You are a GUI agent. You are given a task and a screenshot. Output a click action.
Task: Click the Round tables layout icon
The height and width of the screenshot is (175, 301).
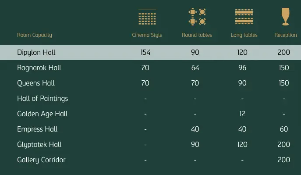point(197,17)
